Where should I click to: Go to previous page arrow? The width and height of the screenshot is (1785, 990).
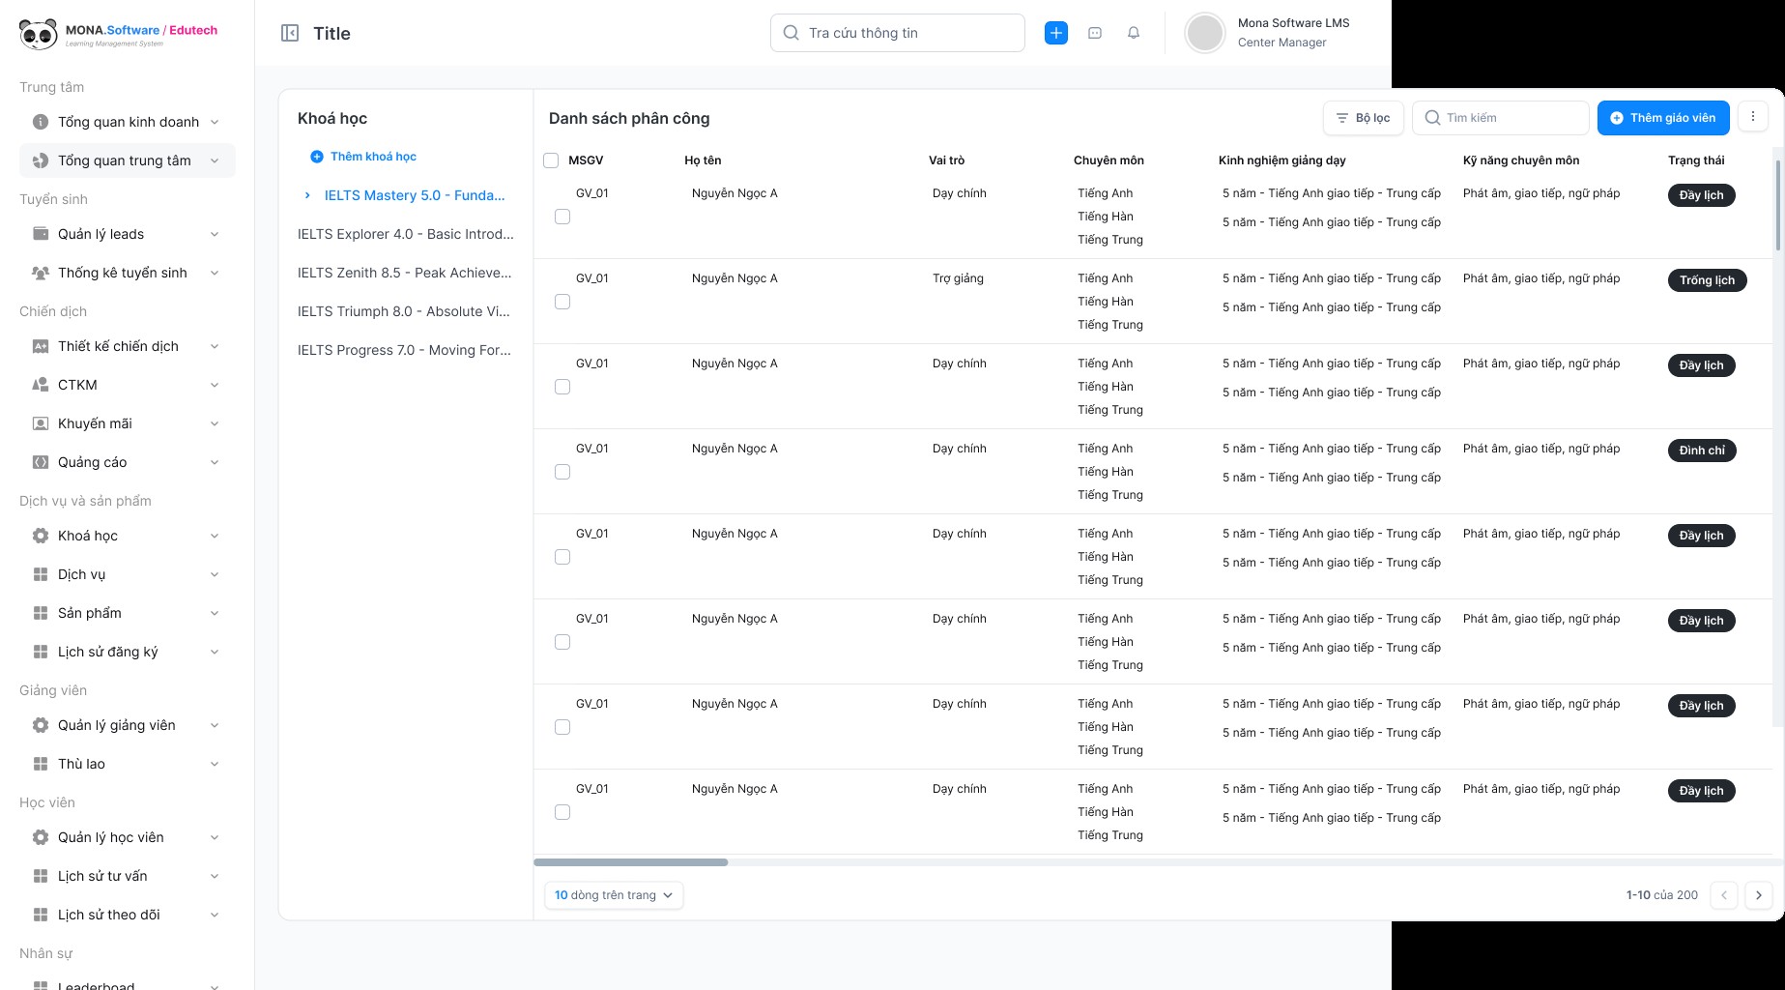tap(1724, 895)
